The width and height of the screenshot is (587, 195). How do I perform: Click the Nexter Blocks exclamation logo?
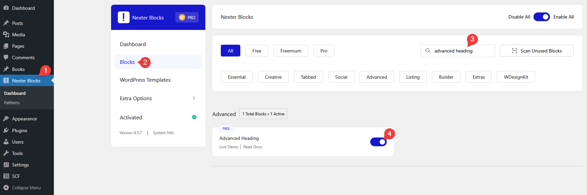tap(124, 17)
